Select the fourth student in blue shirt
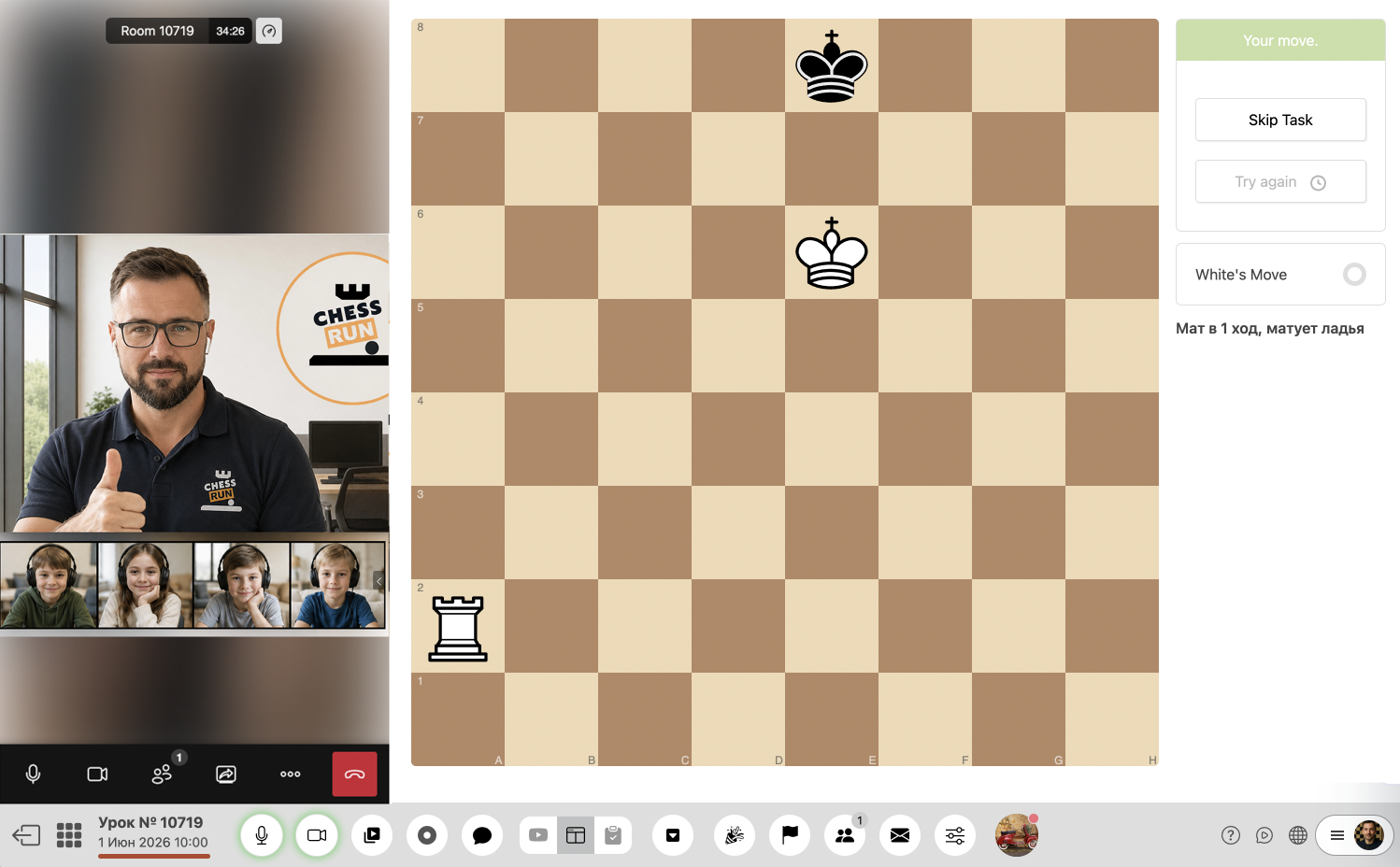 click(x=337, y=585)
